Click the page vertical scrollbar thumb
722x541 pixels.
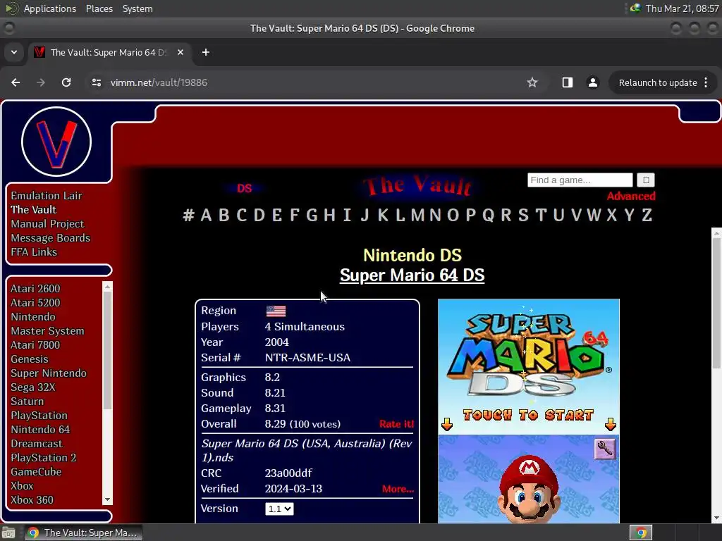(716, 303)
